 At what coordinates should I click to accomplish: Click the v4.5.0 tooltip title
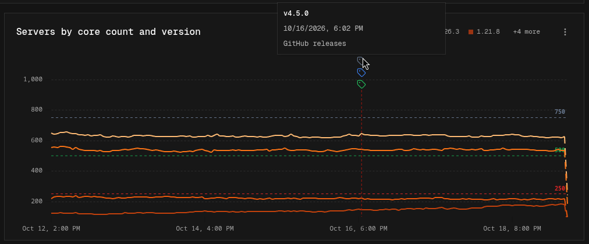pyautogui.click(x=296, y=13)
